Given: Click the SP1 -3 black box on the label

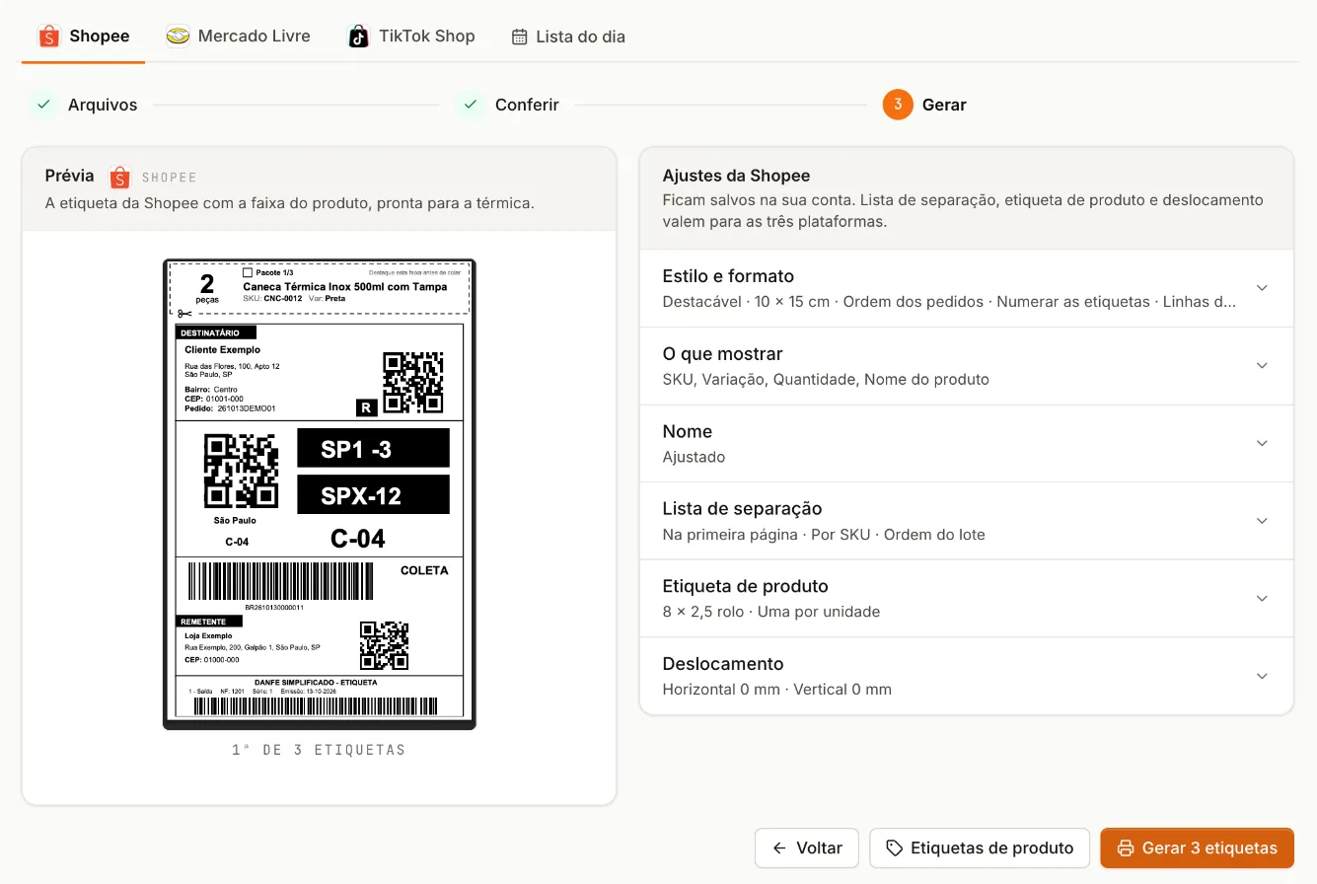Looking at the screenshot, I should click(x=374, y=448).
